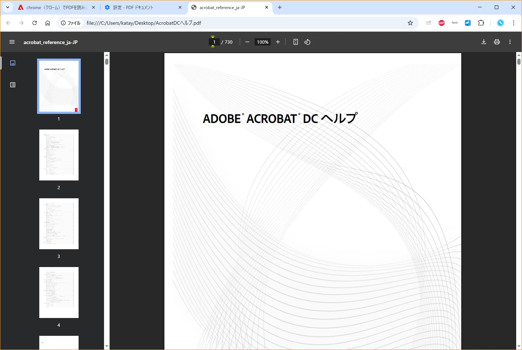Image resolution: width=522 pixels, height=350 pixels.
Task: Zoom out the PDF page
Action: [247, 42]
